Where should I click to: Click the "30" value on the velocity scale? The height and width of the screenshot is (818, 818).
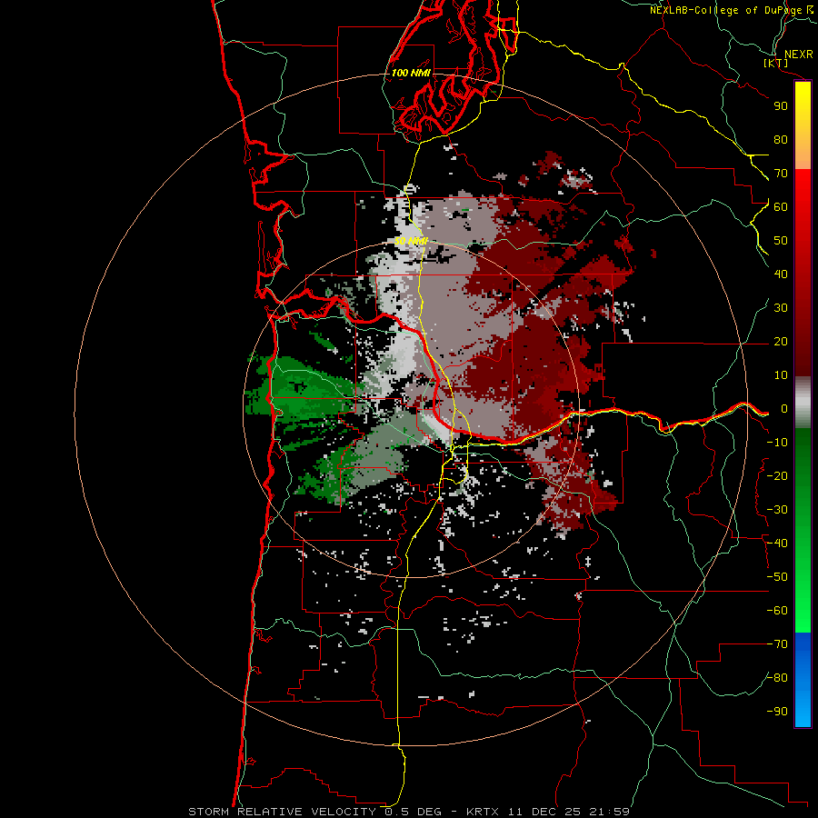click(x=781, y=308)
